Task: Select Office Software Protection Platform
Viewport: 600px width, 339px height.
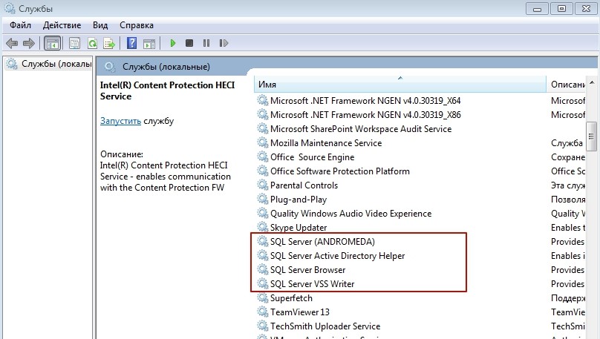Action: click(339, 171)
